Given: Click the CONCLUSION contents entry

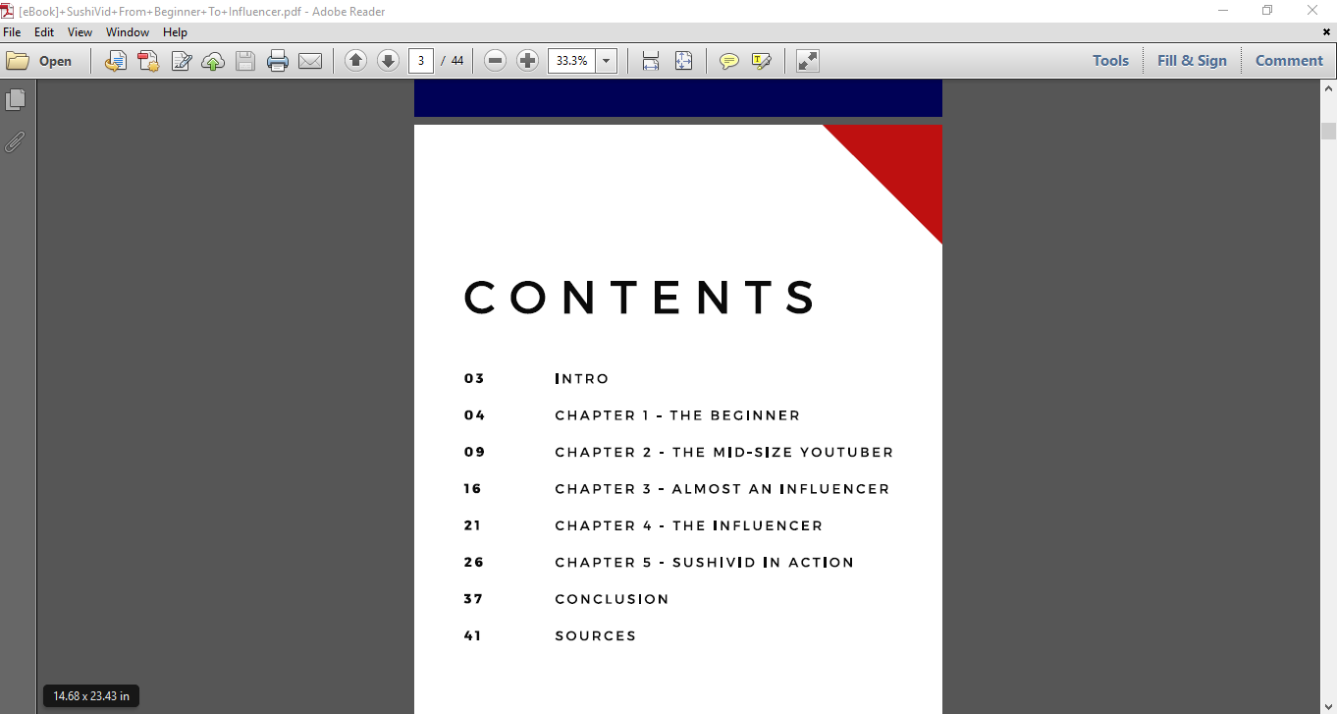Looking at the screenshot, I should 612,599.
